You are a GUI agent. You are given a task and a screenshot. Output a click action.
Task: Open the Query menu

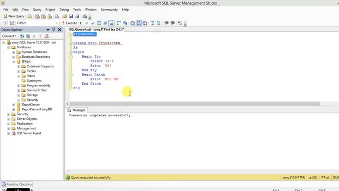click(37, 10)
